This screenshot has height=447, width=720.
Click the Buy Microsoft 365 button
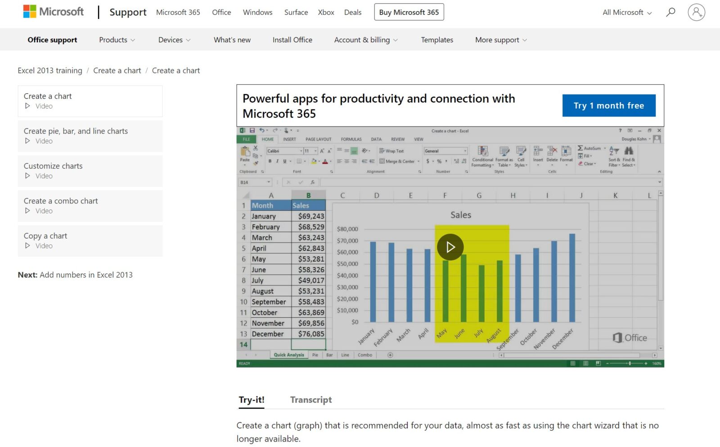pos(409,12)
